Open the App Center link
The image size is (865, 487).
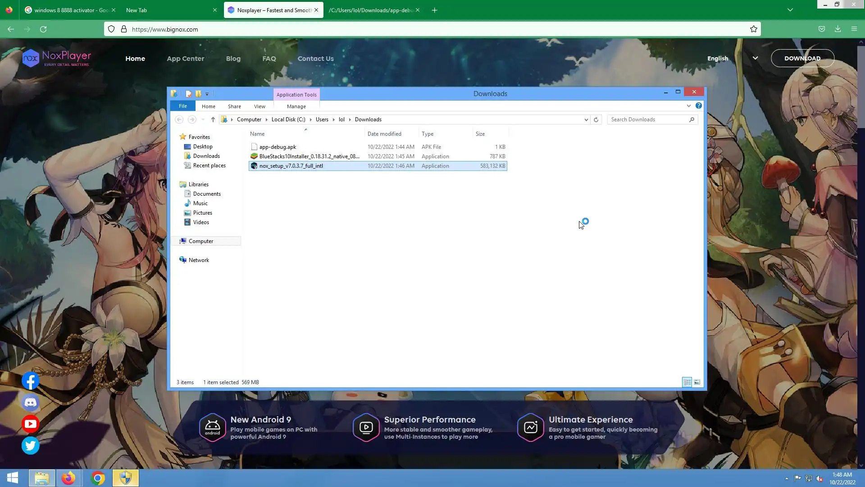click(185, 59)
